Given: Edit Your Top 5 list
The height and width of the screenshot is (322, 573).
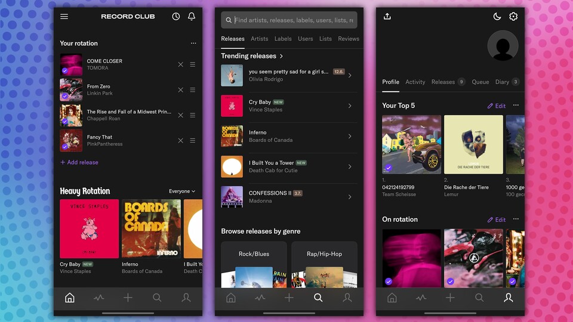Looking at the screenshot, I should (497, 106).
